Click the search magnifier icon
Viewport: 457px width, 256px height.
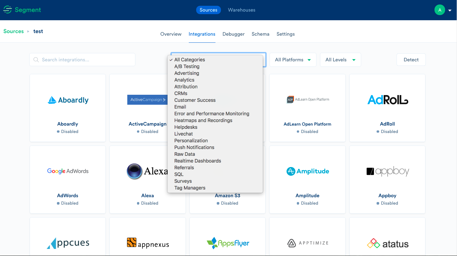click(x=36, y=60)
